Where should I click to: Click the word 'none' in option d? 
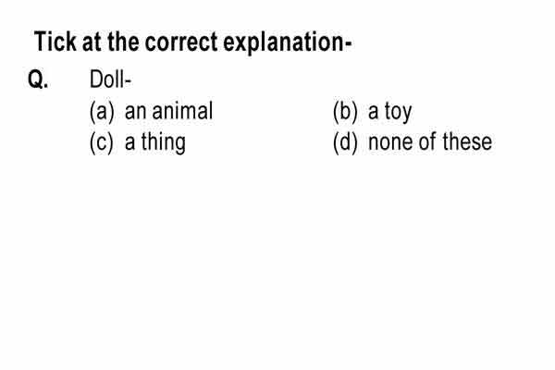pos(390,143)
